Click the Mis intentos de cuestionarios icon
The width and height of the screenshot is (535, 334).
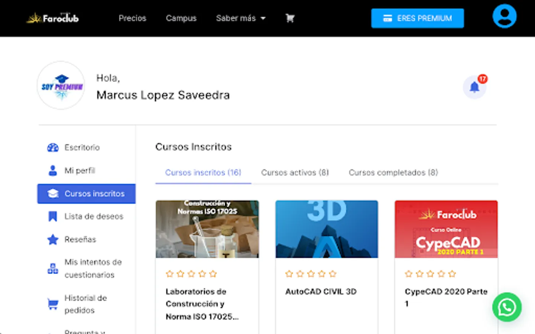point(53,268)
